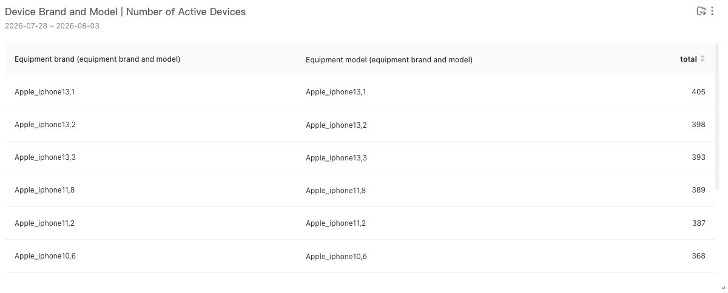This screenshot has height=293, width=728.
Task: Select Apple_iphone13,3 in the brand column
Action: pyautogui.click(x=45, y=157)
